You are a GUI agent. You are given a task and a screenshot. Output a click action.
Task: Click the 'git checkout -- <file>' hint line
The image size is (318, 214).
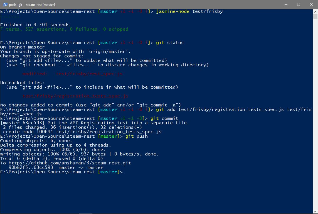(x=107, y=65)
